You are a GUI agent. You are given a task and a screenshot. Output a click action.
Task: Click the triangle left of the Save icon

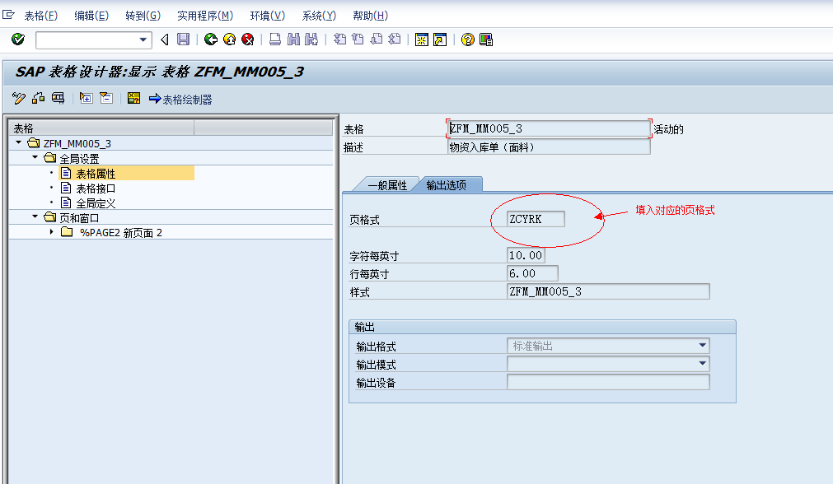click(x=165, y=40)
